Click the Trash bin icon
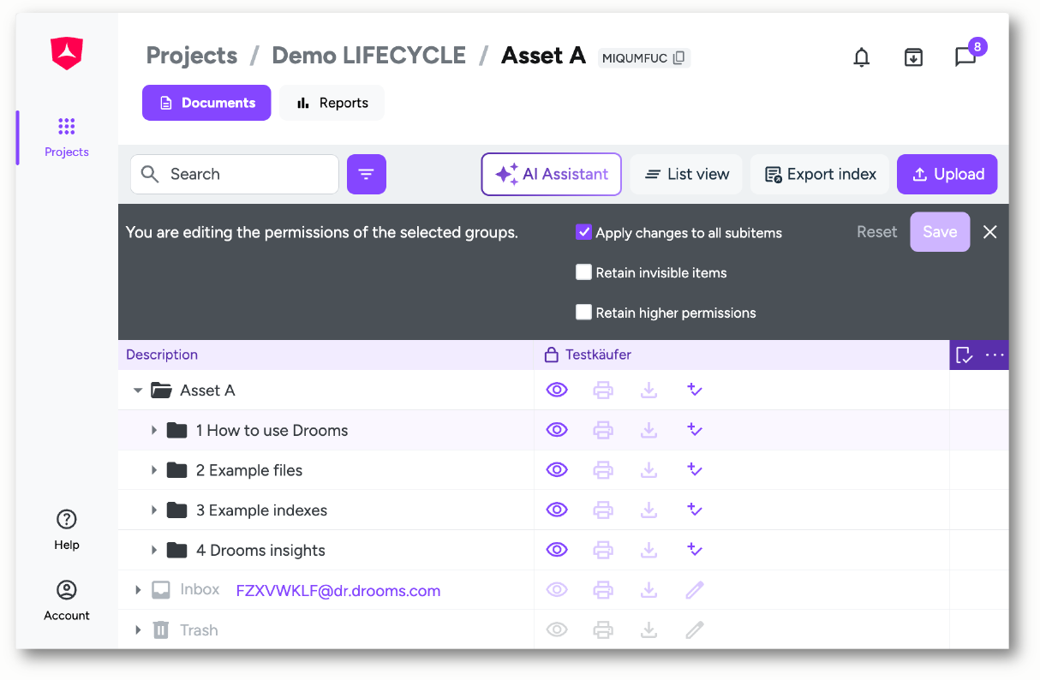The height and width of the screenshot is (680, 1040). tap(160, 630)
